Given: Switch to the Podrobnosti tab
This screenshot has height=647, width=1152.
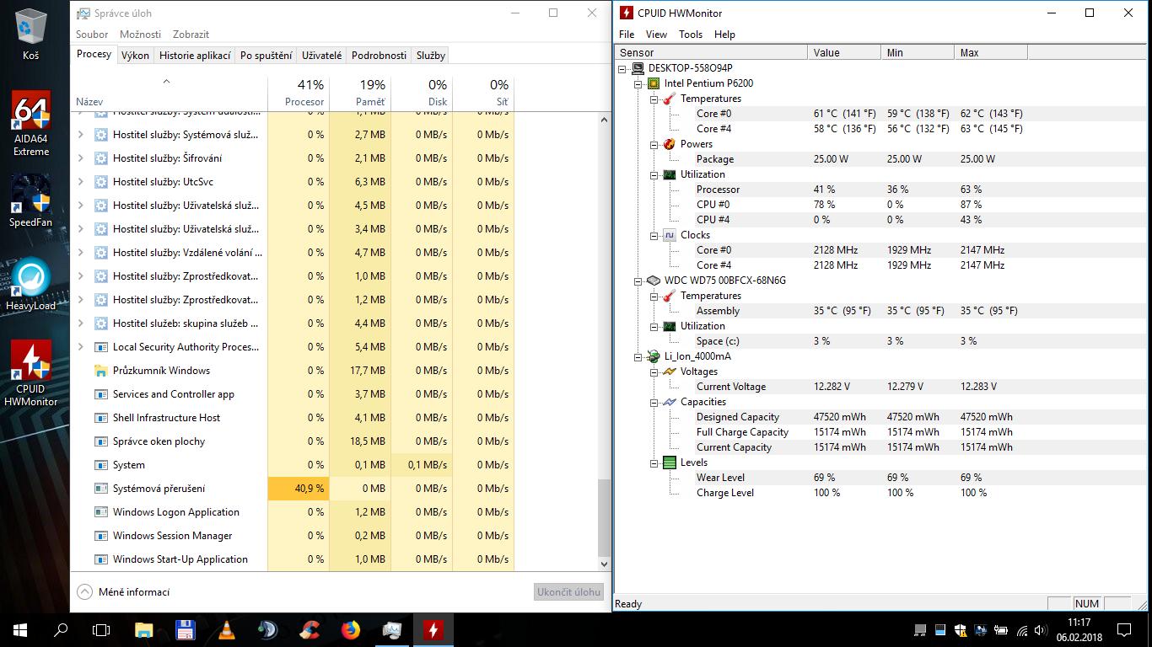Looking at the screenshot, I should [x=380, y=56].
